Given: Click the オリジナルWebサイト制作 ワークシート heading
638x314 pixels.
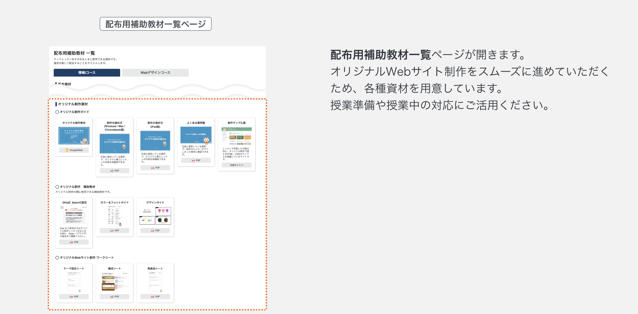Looking at the screenshot, I should [87, 258].
